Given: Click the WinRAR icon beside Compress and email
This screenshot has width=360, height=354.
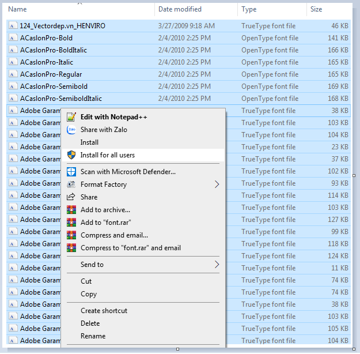Looking at the screenshot, I should [x=71, y=235].
